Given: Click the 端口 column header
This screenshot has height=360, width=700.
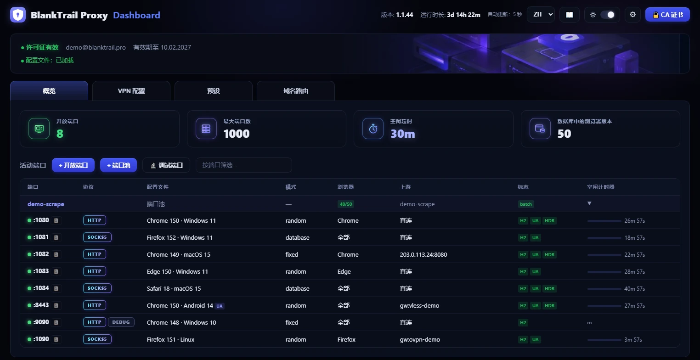Looking at the screenshot, I should (x=33, y=187).
